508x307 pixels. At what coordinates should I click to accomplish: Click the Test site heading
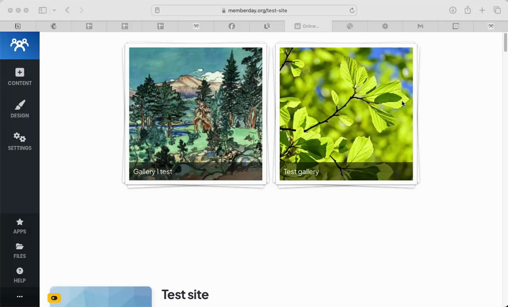pyautogui.click(x=185, y=295)
